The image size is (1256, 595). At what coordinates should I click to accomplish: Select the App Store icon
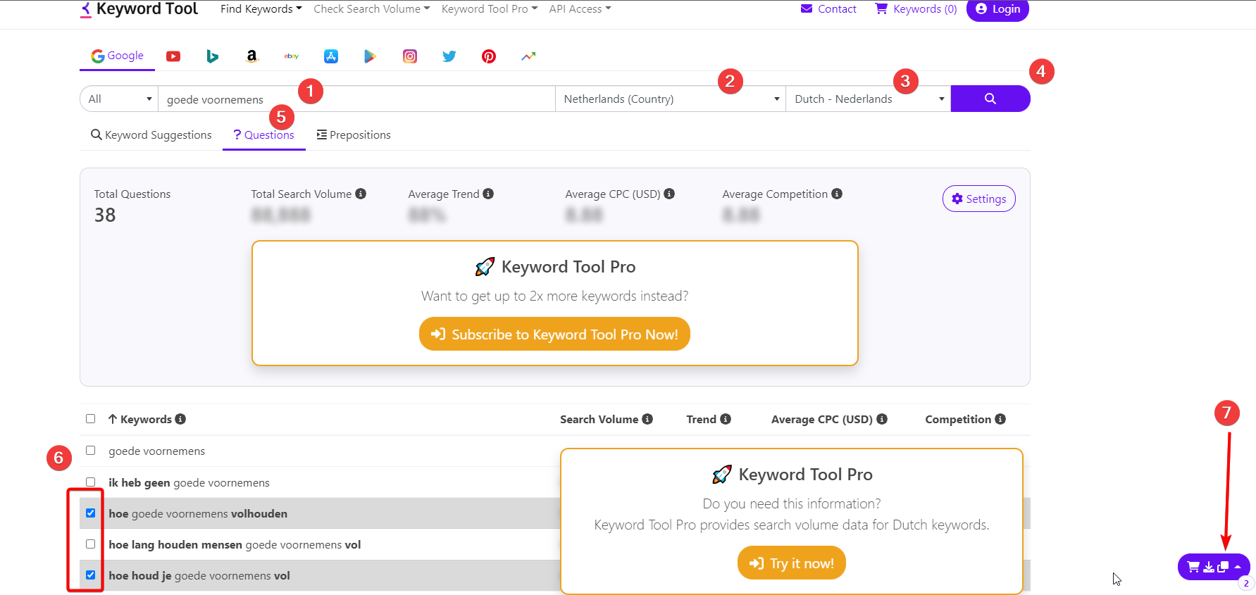click(330, 56)
